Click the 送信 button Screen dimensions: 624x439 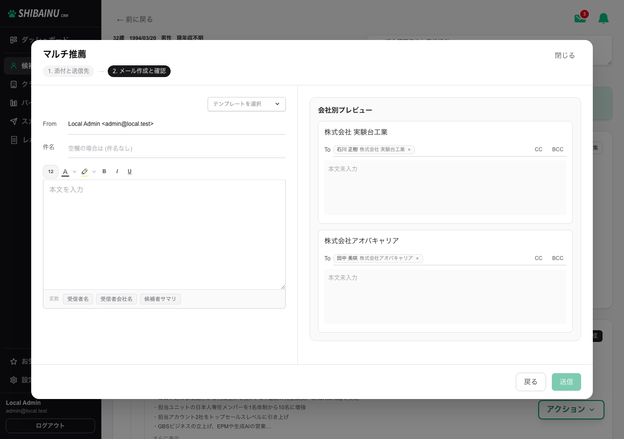pyautogui.click(x=566, y=382)
